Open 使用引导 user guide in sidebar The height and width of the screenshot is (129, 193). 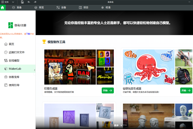pyautogui.click(x=14, y=85)
